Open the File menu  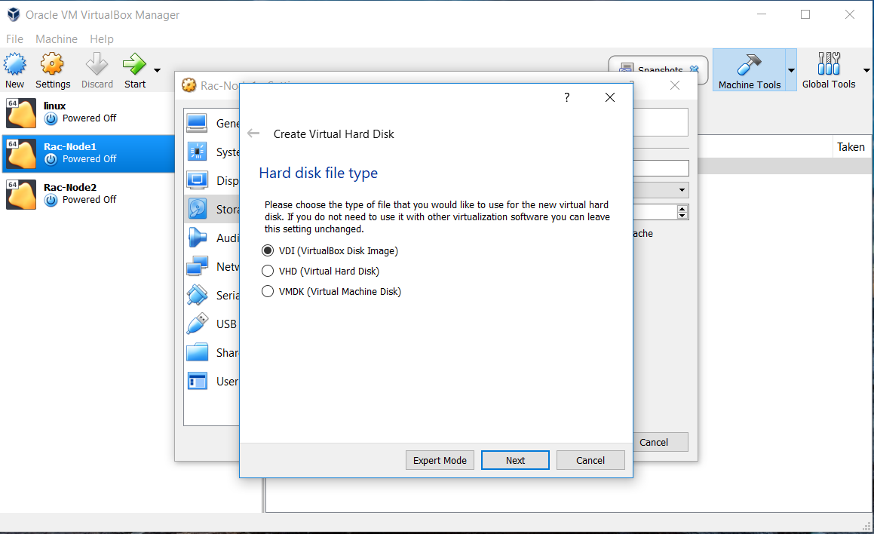14,39
